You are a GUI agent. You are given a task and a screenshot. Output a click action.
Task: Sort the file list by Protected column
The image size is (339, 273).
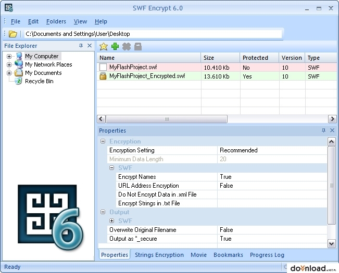259,58
